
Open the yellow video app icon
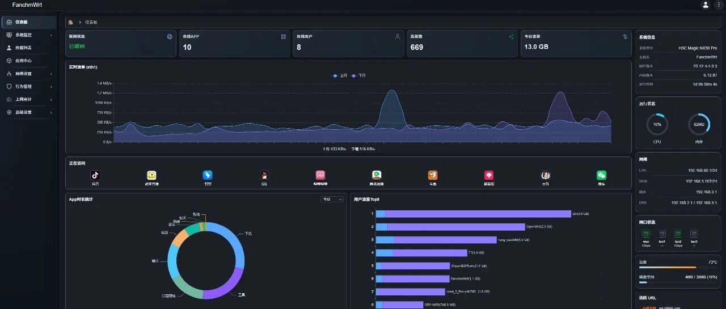(x=151, y=176)
